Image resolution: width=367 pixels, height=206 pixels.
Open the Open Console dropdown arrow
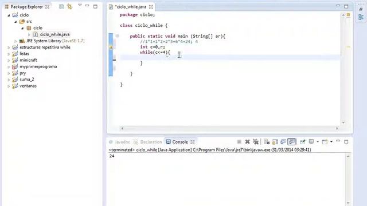(331, 142)
